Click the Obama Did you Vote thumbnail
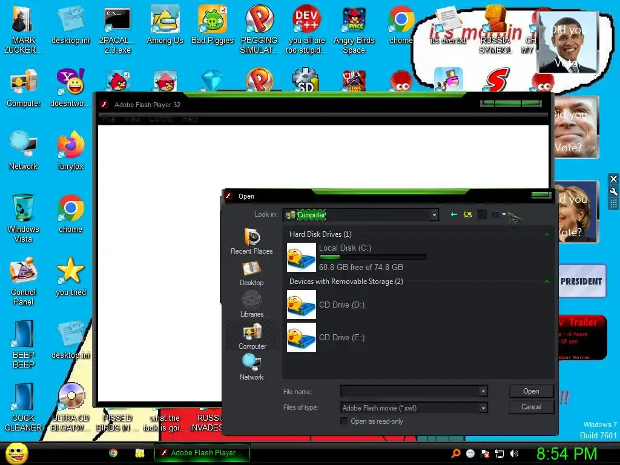This screenshot has width=620, height=465. pyautogui.click(x=568, y=42)
